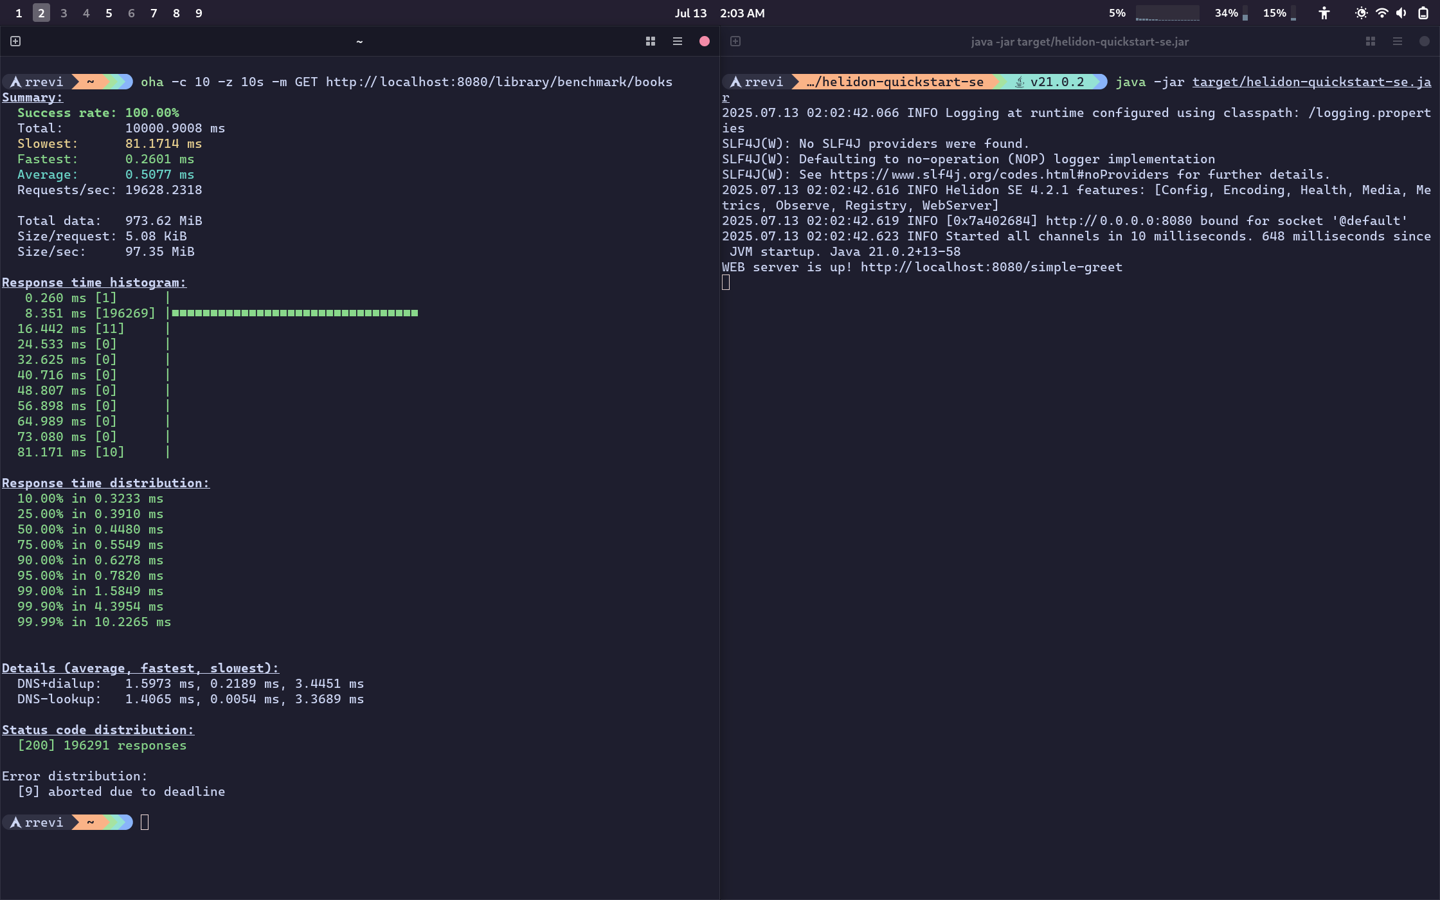The height and width of the screenshot is (900, 1440).
Task: Click the v21.0.2 Java version prompt segment
Action: coord(1050,82)
